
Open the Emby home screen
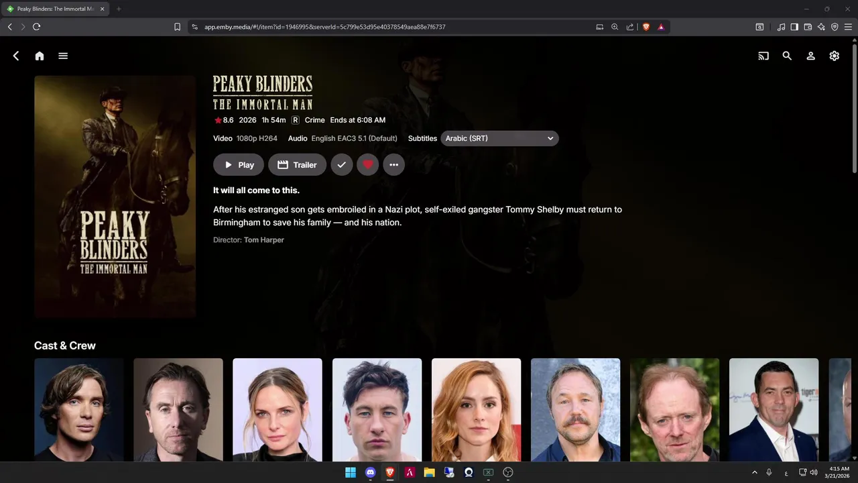[40, 56]
